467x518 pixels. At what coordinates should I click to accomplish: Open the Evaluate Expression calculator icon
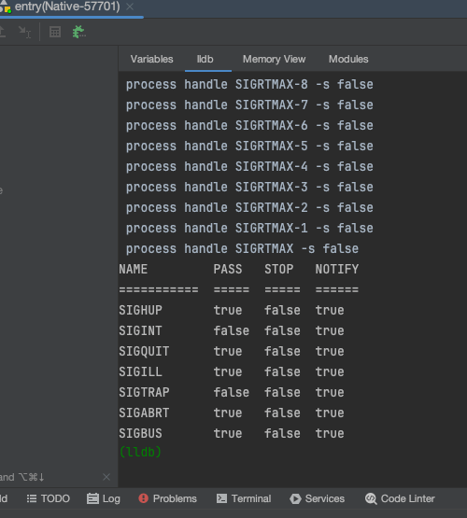point(55,32)
